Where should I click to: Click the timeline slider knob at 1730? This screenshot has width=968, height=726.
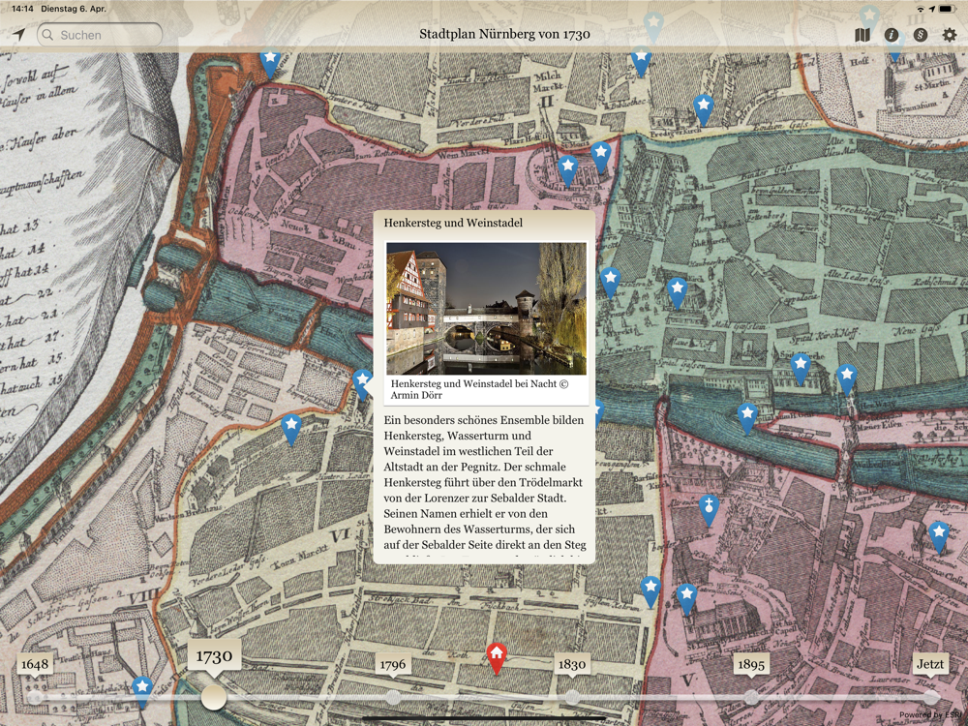[x=214, y=697]
